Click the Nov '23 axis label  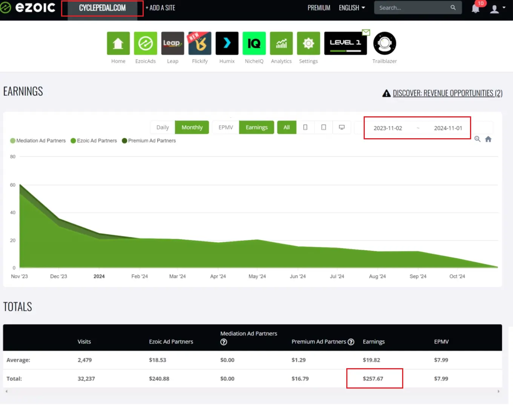coord(19,276)
